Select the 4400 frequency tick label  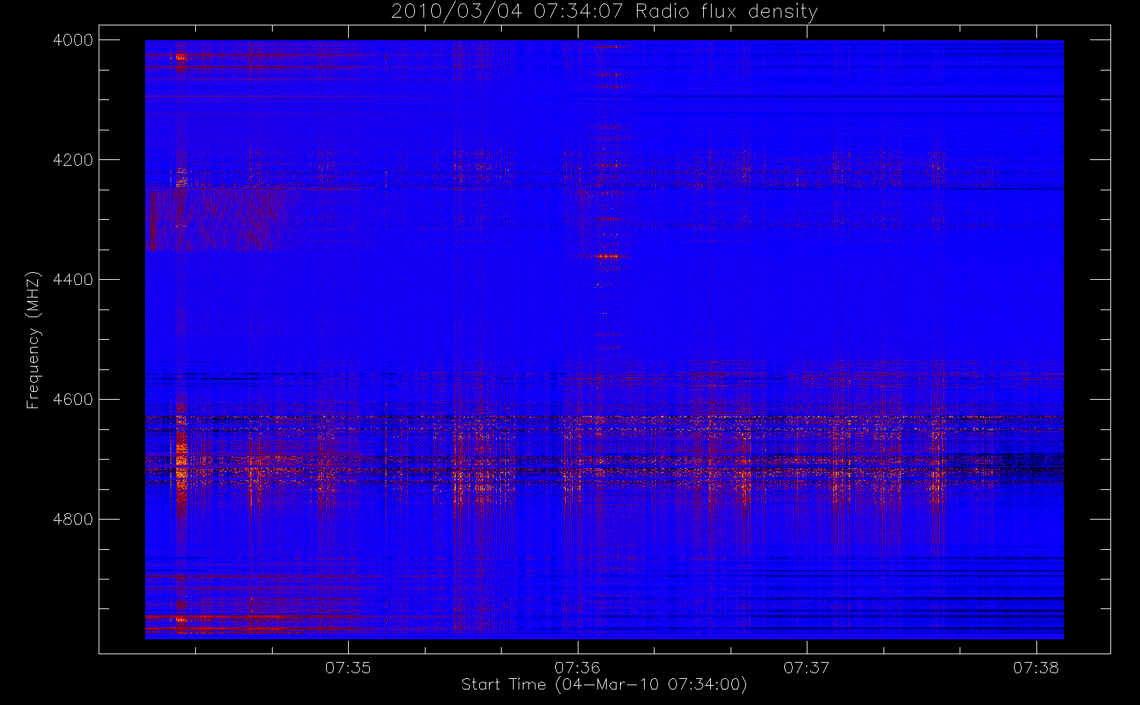(x=73, y=280)
